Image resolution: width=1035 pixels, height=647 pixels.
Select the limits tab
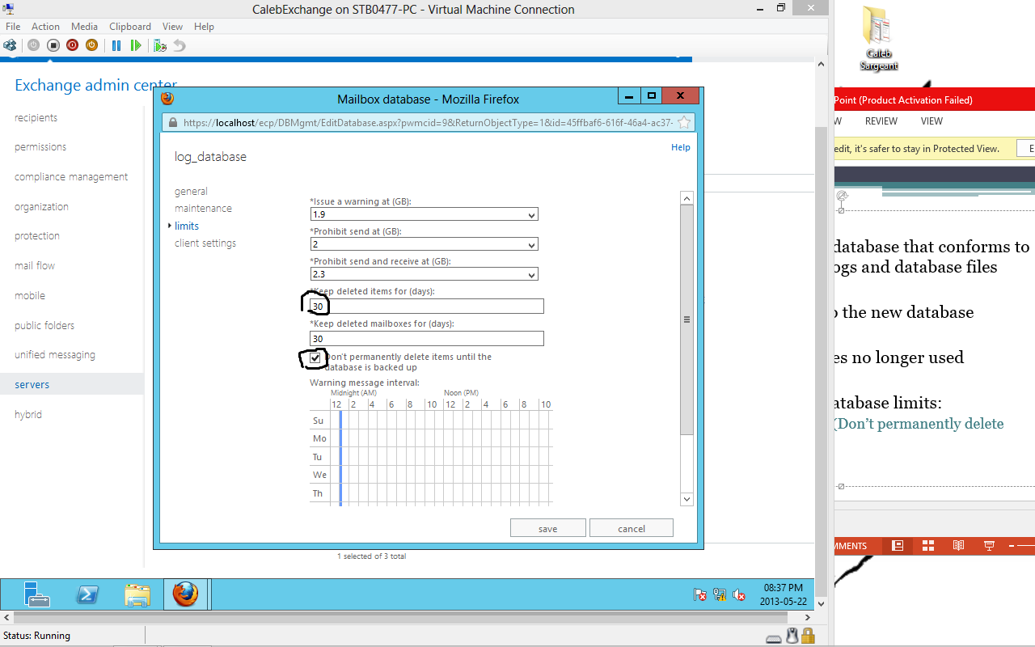[187, 226]
